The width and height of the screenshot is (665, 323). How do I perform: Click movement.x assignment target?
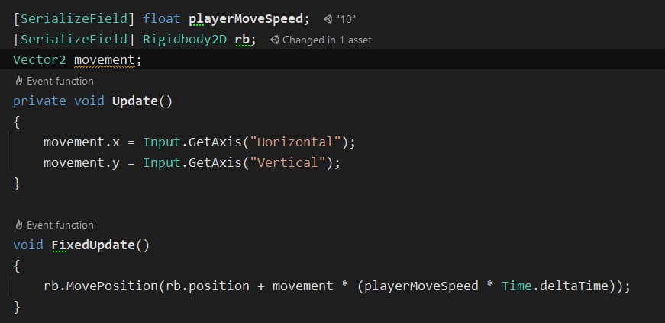(x=82, y=142)
